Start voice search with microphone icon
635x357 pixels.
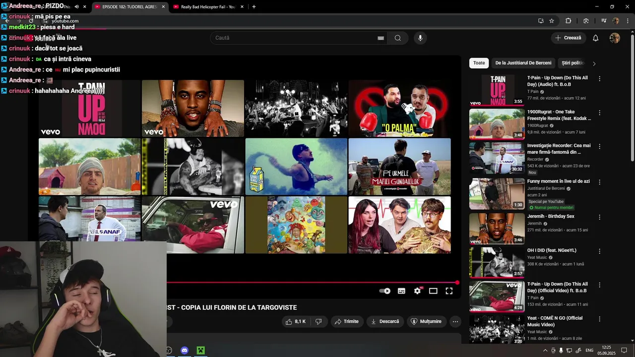[x=420, y=38]
